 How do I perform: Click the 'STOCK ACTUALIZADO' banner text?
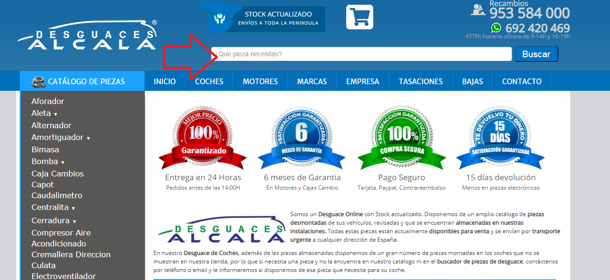click(x=278, y=14)
